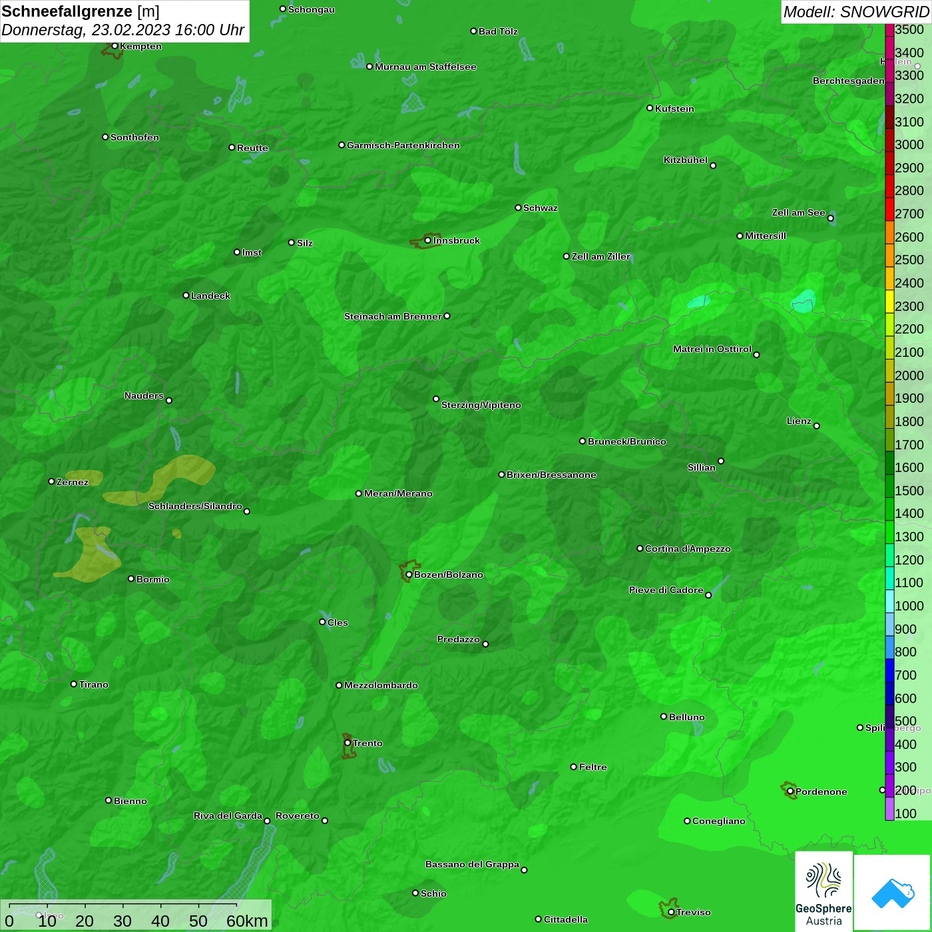
Task: Click the Bruneck/Brunico label
Action: tap(627, 441)
